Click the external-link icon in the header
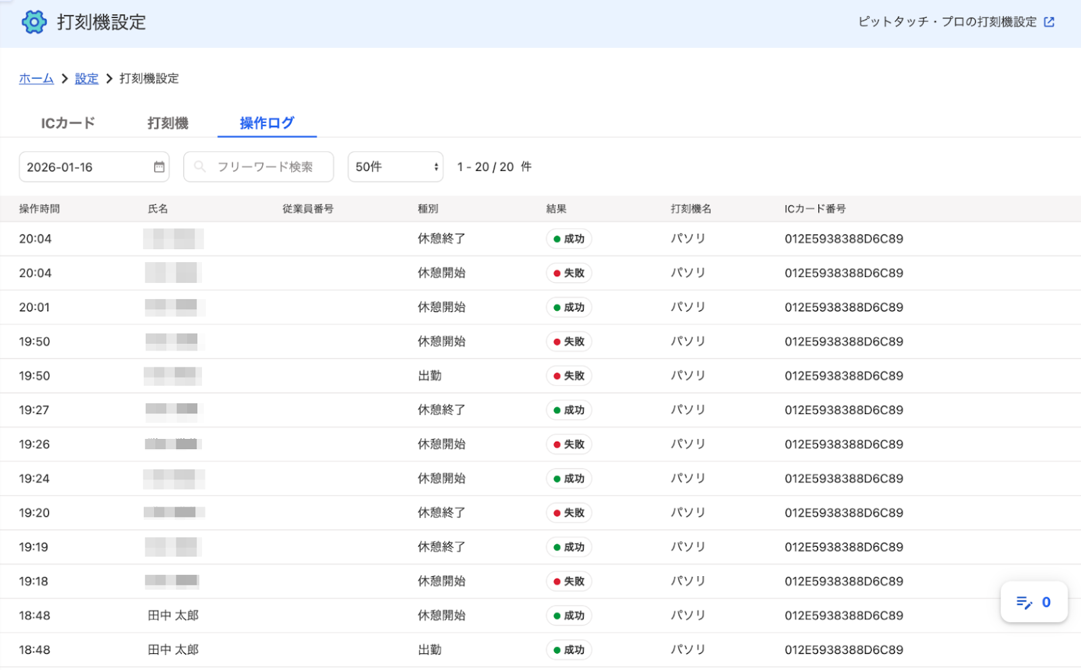The width and height of the screenshot is (1081, 670). click(1049, 22)
